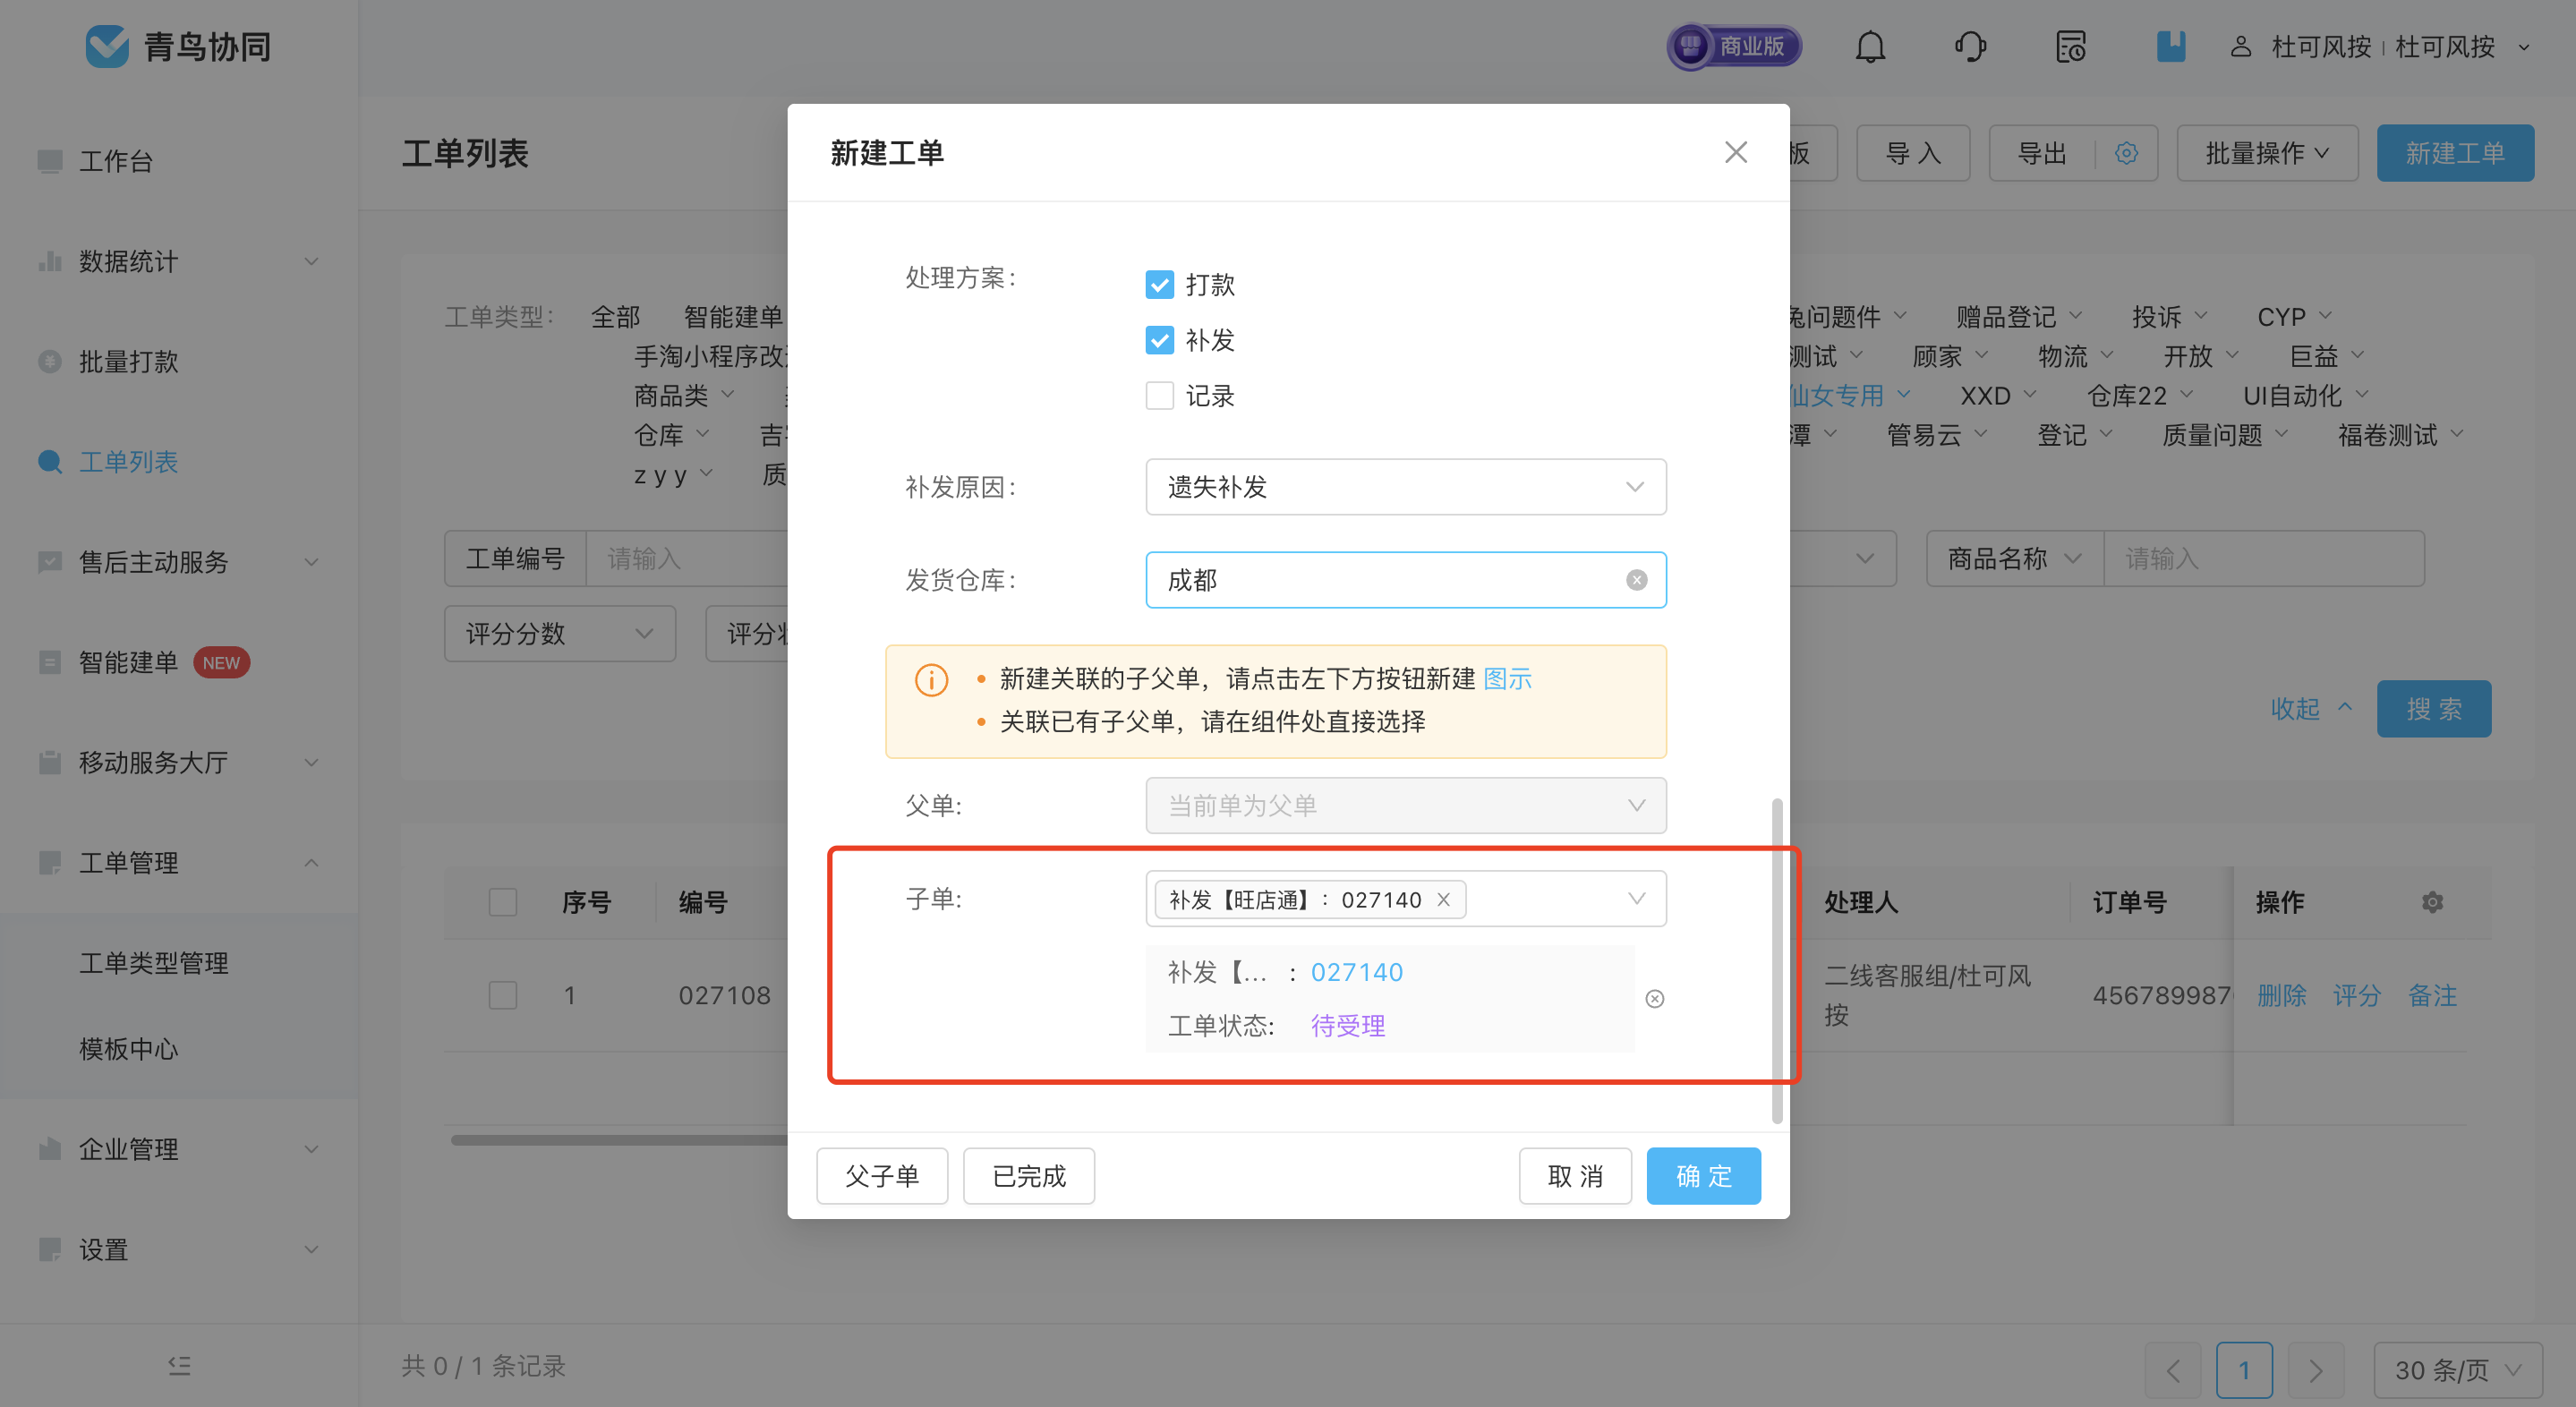Open table column settings gear icon
This screenshot has height=1407, width=2576.
tap(2432, 902)
